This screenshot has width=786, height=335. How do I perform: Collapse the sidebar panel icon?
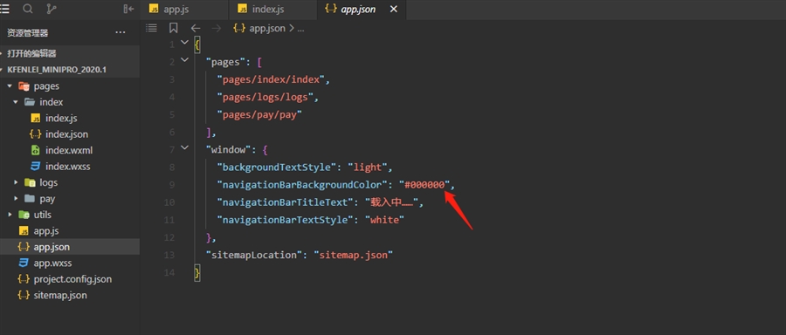pos(129,9)
